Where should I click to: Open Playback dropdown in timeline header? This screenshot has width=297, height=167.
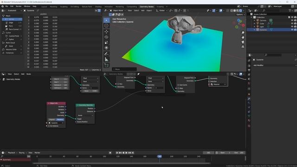(x=13, y=153)
